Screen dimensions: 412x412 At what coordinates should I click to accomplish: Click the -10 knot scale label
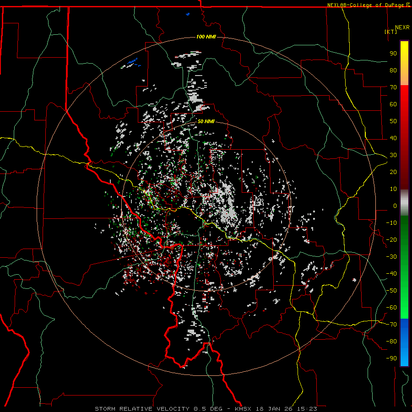coord(391,223)
